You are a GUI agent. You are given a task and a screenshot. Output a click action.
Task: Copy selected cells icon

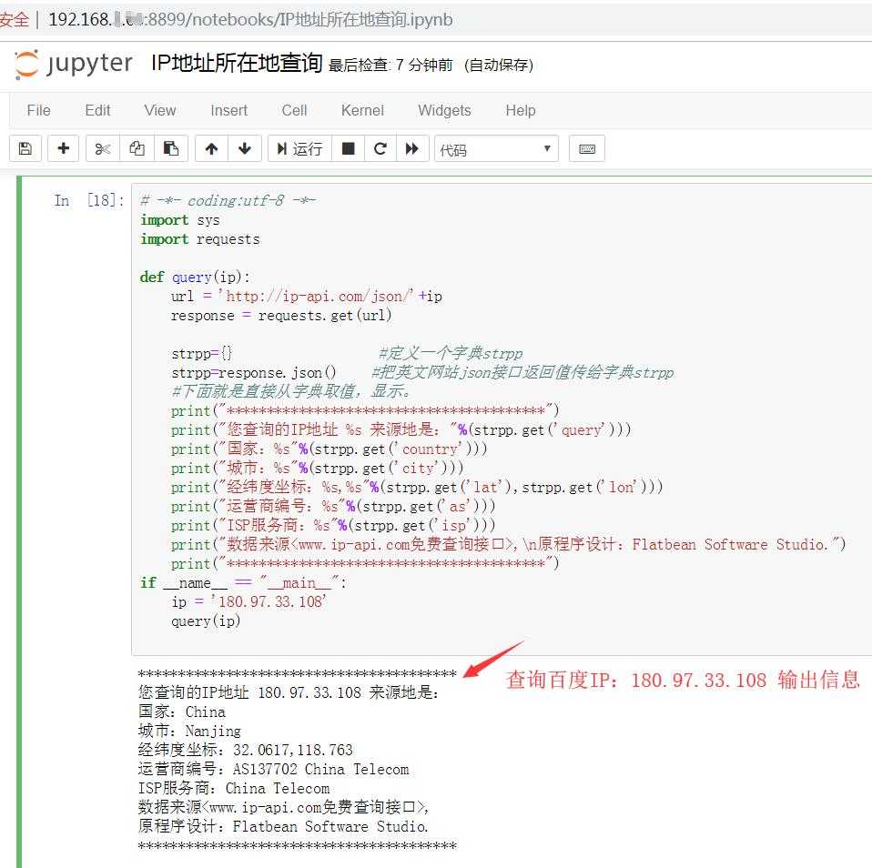137,148
